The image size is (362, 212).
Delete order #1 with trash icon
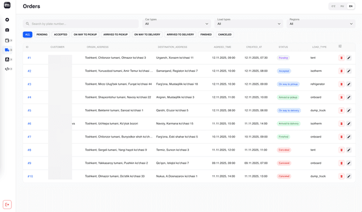(342, 58)
